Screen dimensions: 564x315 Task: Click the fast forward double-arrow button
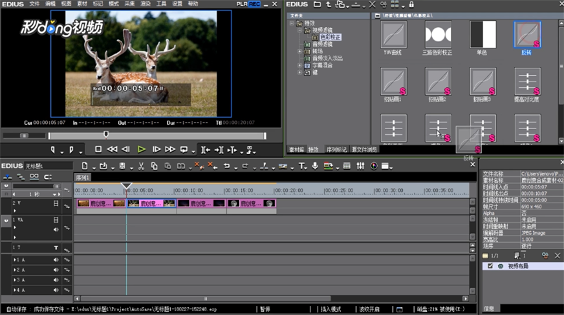tap(170, 149)
